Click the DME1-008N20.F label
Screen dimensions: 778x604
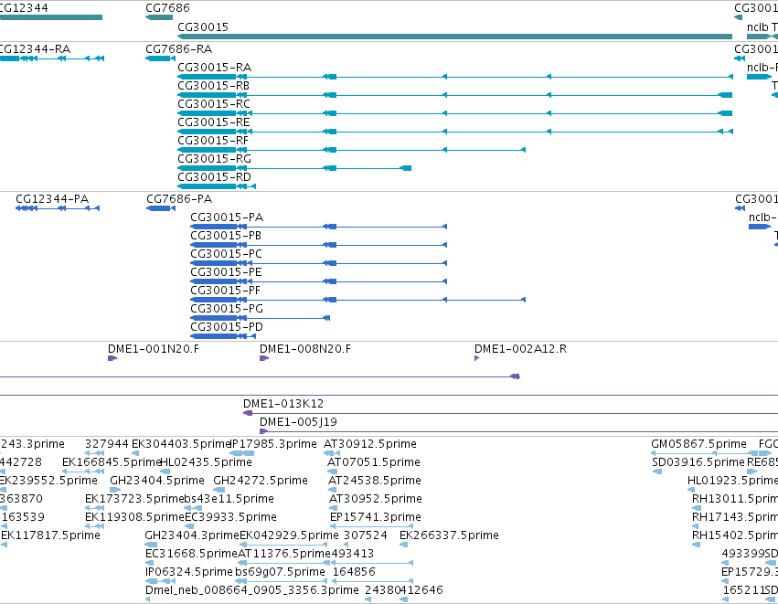coord(305,349)
